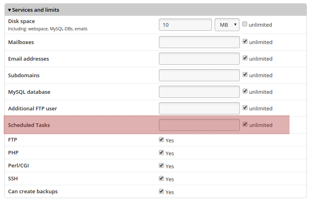
Task: Uncheck the PHP Yes checkbox
Action: click(161, 152)
